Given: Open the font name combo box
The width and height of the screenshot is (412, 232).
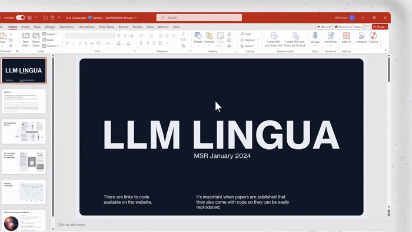Looking at the screenshot, I should [84, 36].
